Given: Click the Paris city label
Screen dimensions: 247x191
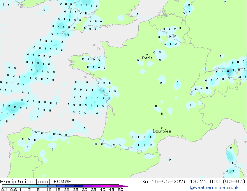Looking at the screenshot, I should coord(147,58).
